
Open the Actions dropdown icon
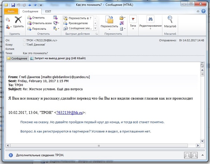tap(122, 29)
